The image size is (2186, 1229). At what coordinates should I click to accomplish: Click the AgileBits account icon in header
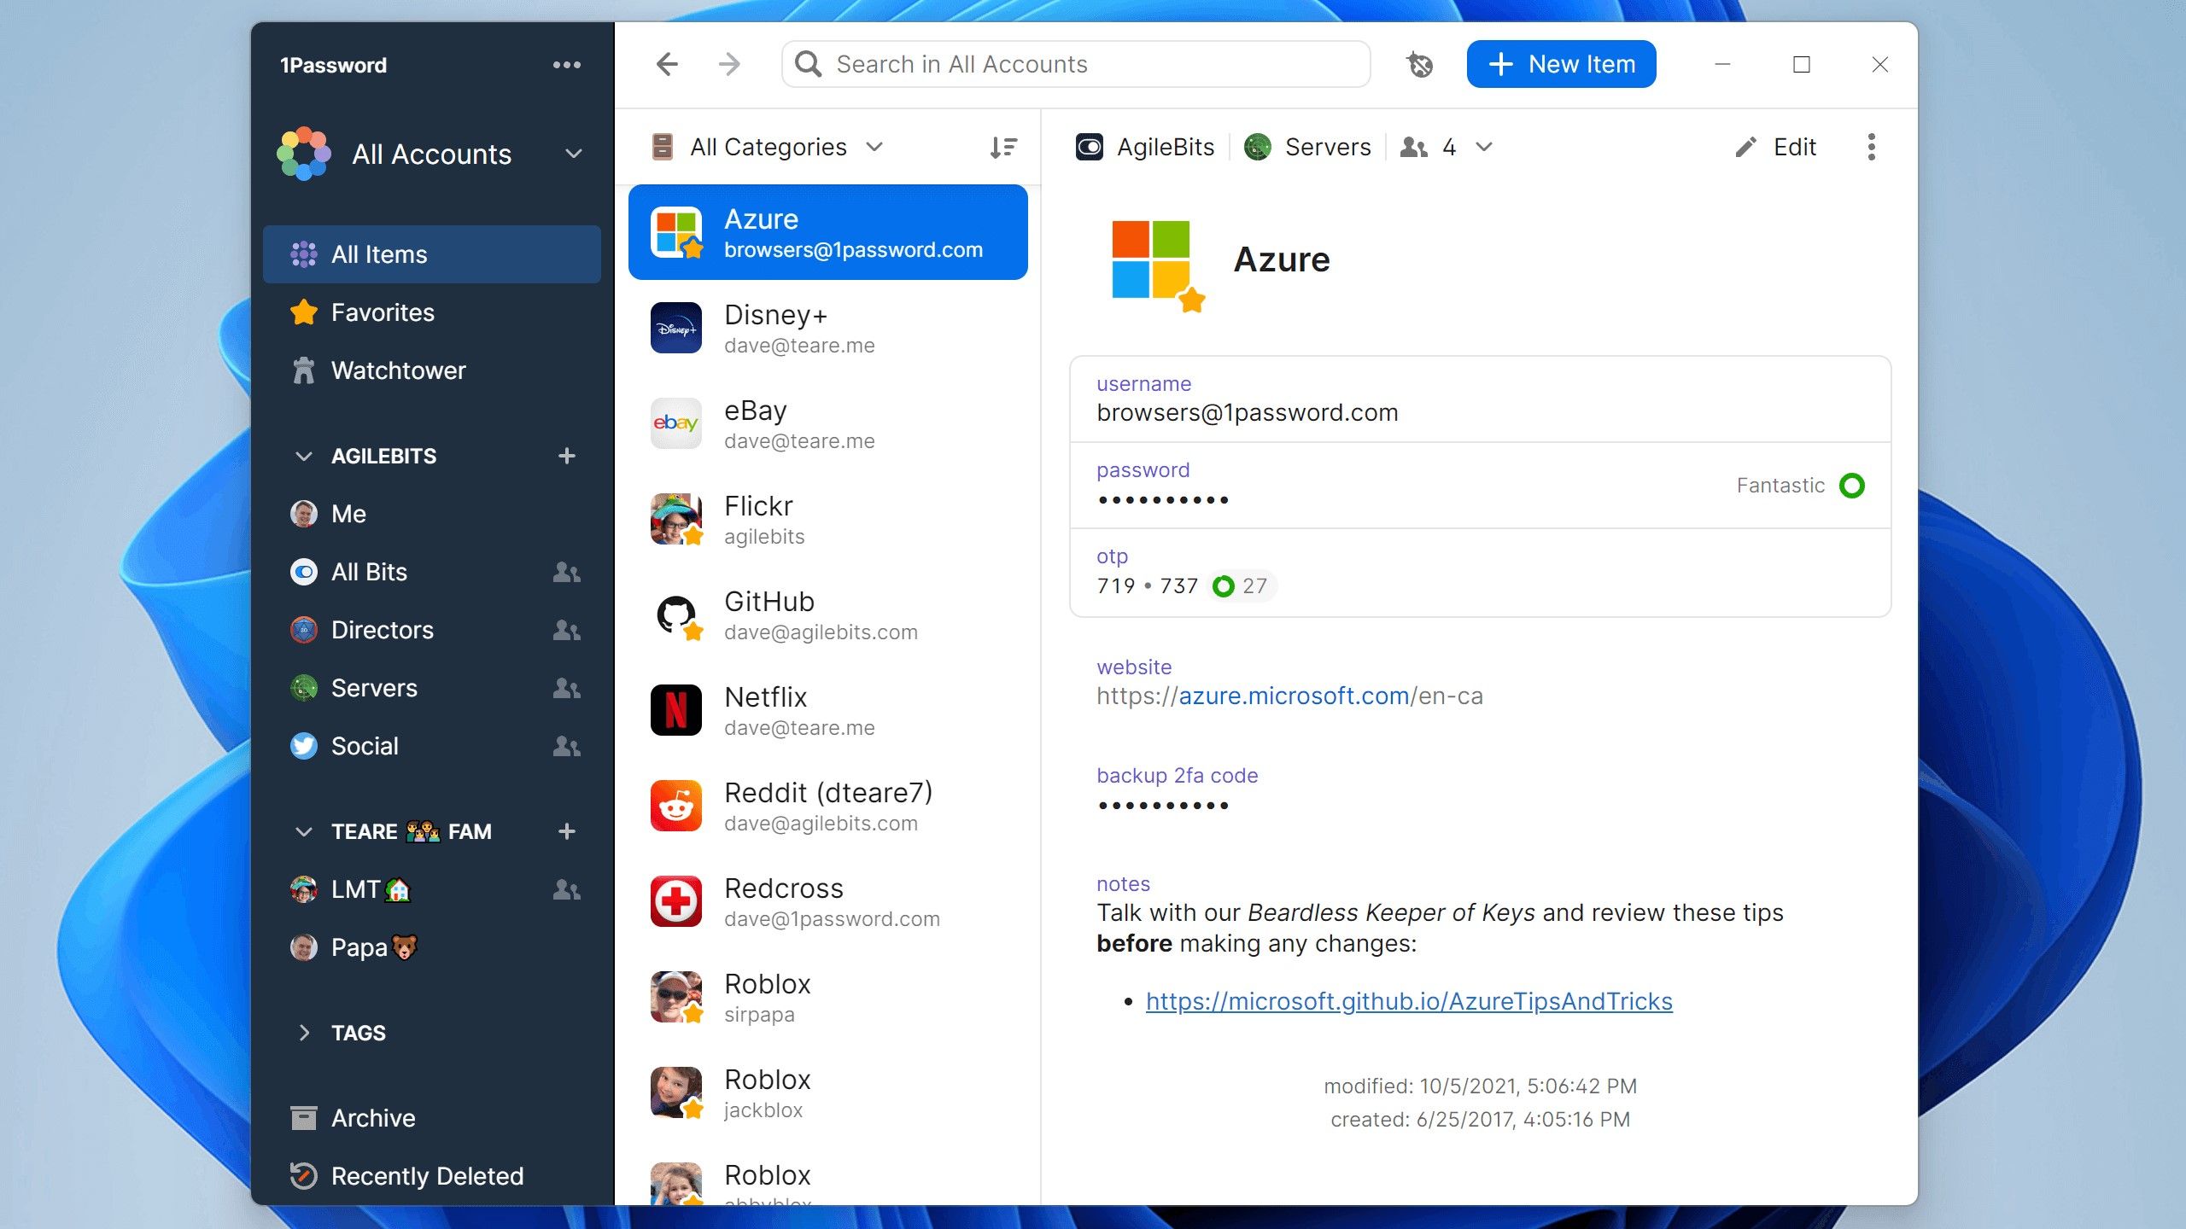click(1090, 147)
